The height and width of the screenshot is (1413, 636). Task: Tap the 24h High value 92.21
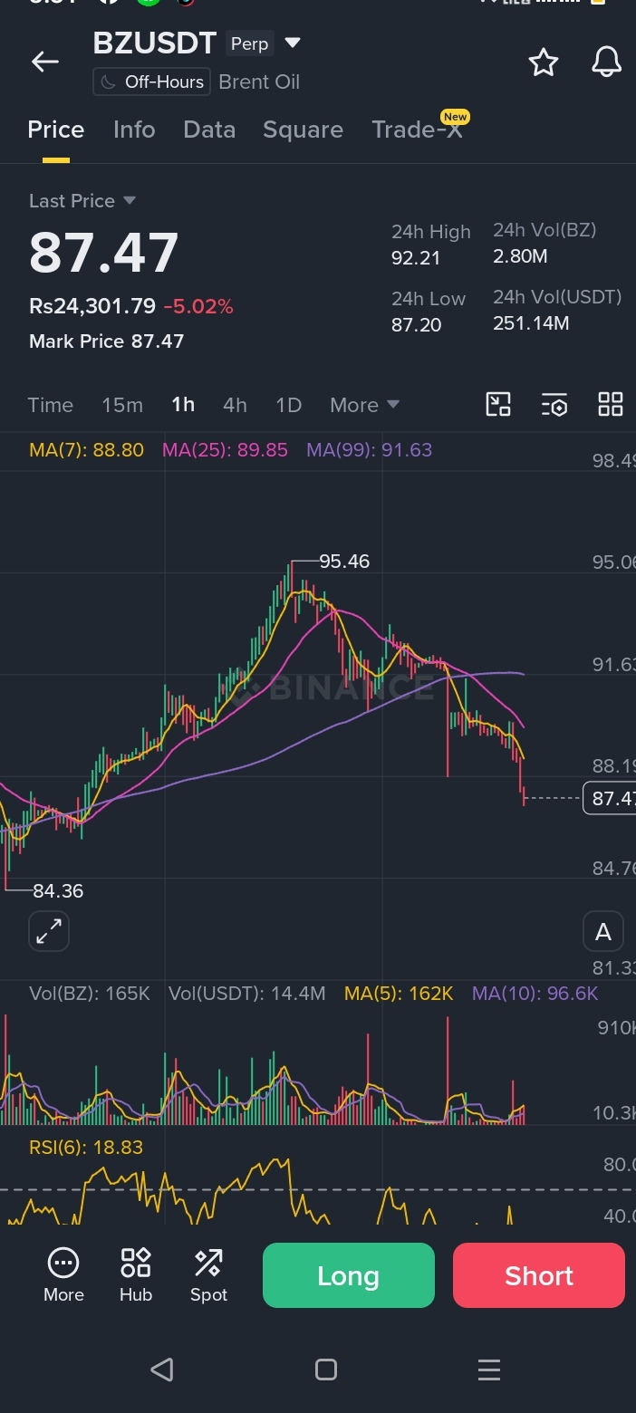pos(416,258)
